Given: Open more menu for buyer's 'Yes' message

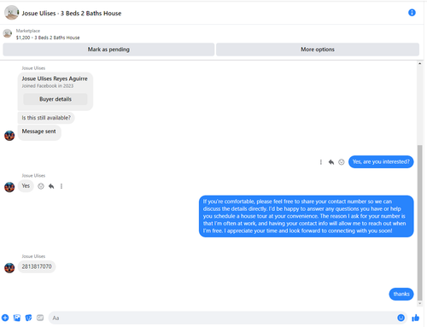Looking at the screenshot, I should point(61,186).
